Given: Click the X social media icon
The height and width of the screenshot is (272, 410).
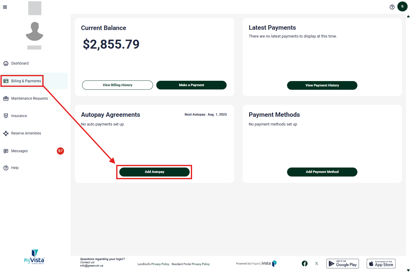Looking at the screenshot, I should [317, 264].
